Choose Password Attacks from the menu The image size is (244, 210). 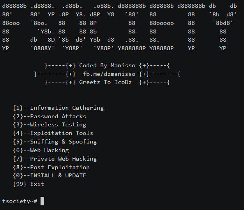click(x=58, y=116)
